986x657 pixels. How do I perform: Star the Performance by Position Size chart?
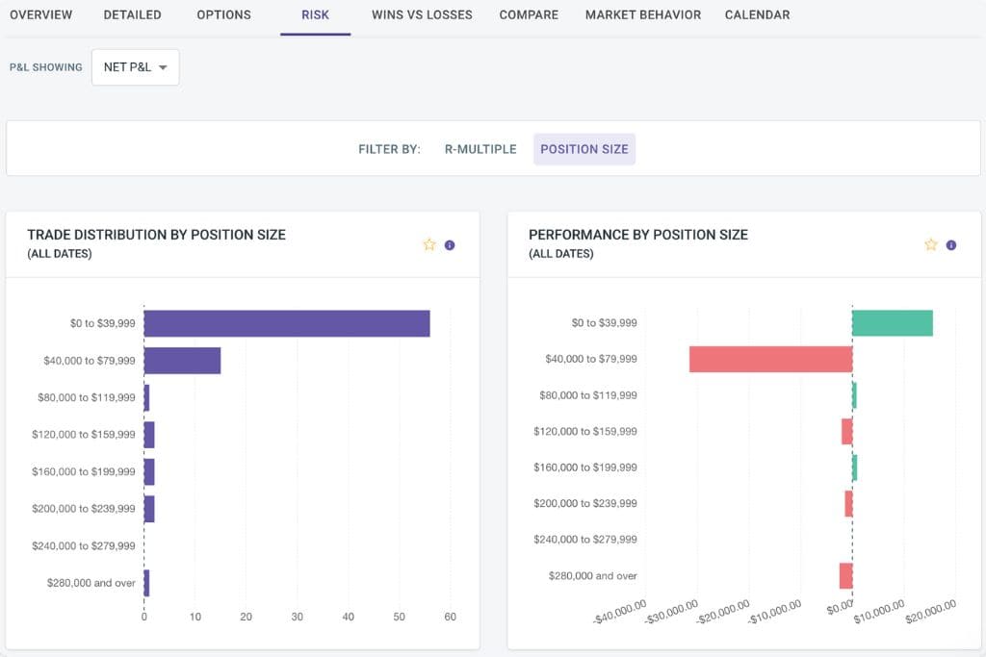(x=930, y=244)
